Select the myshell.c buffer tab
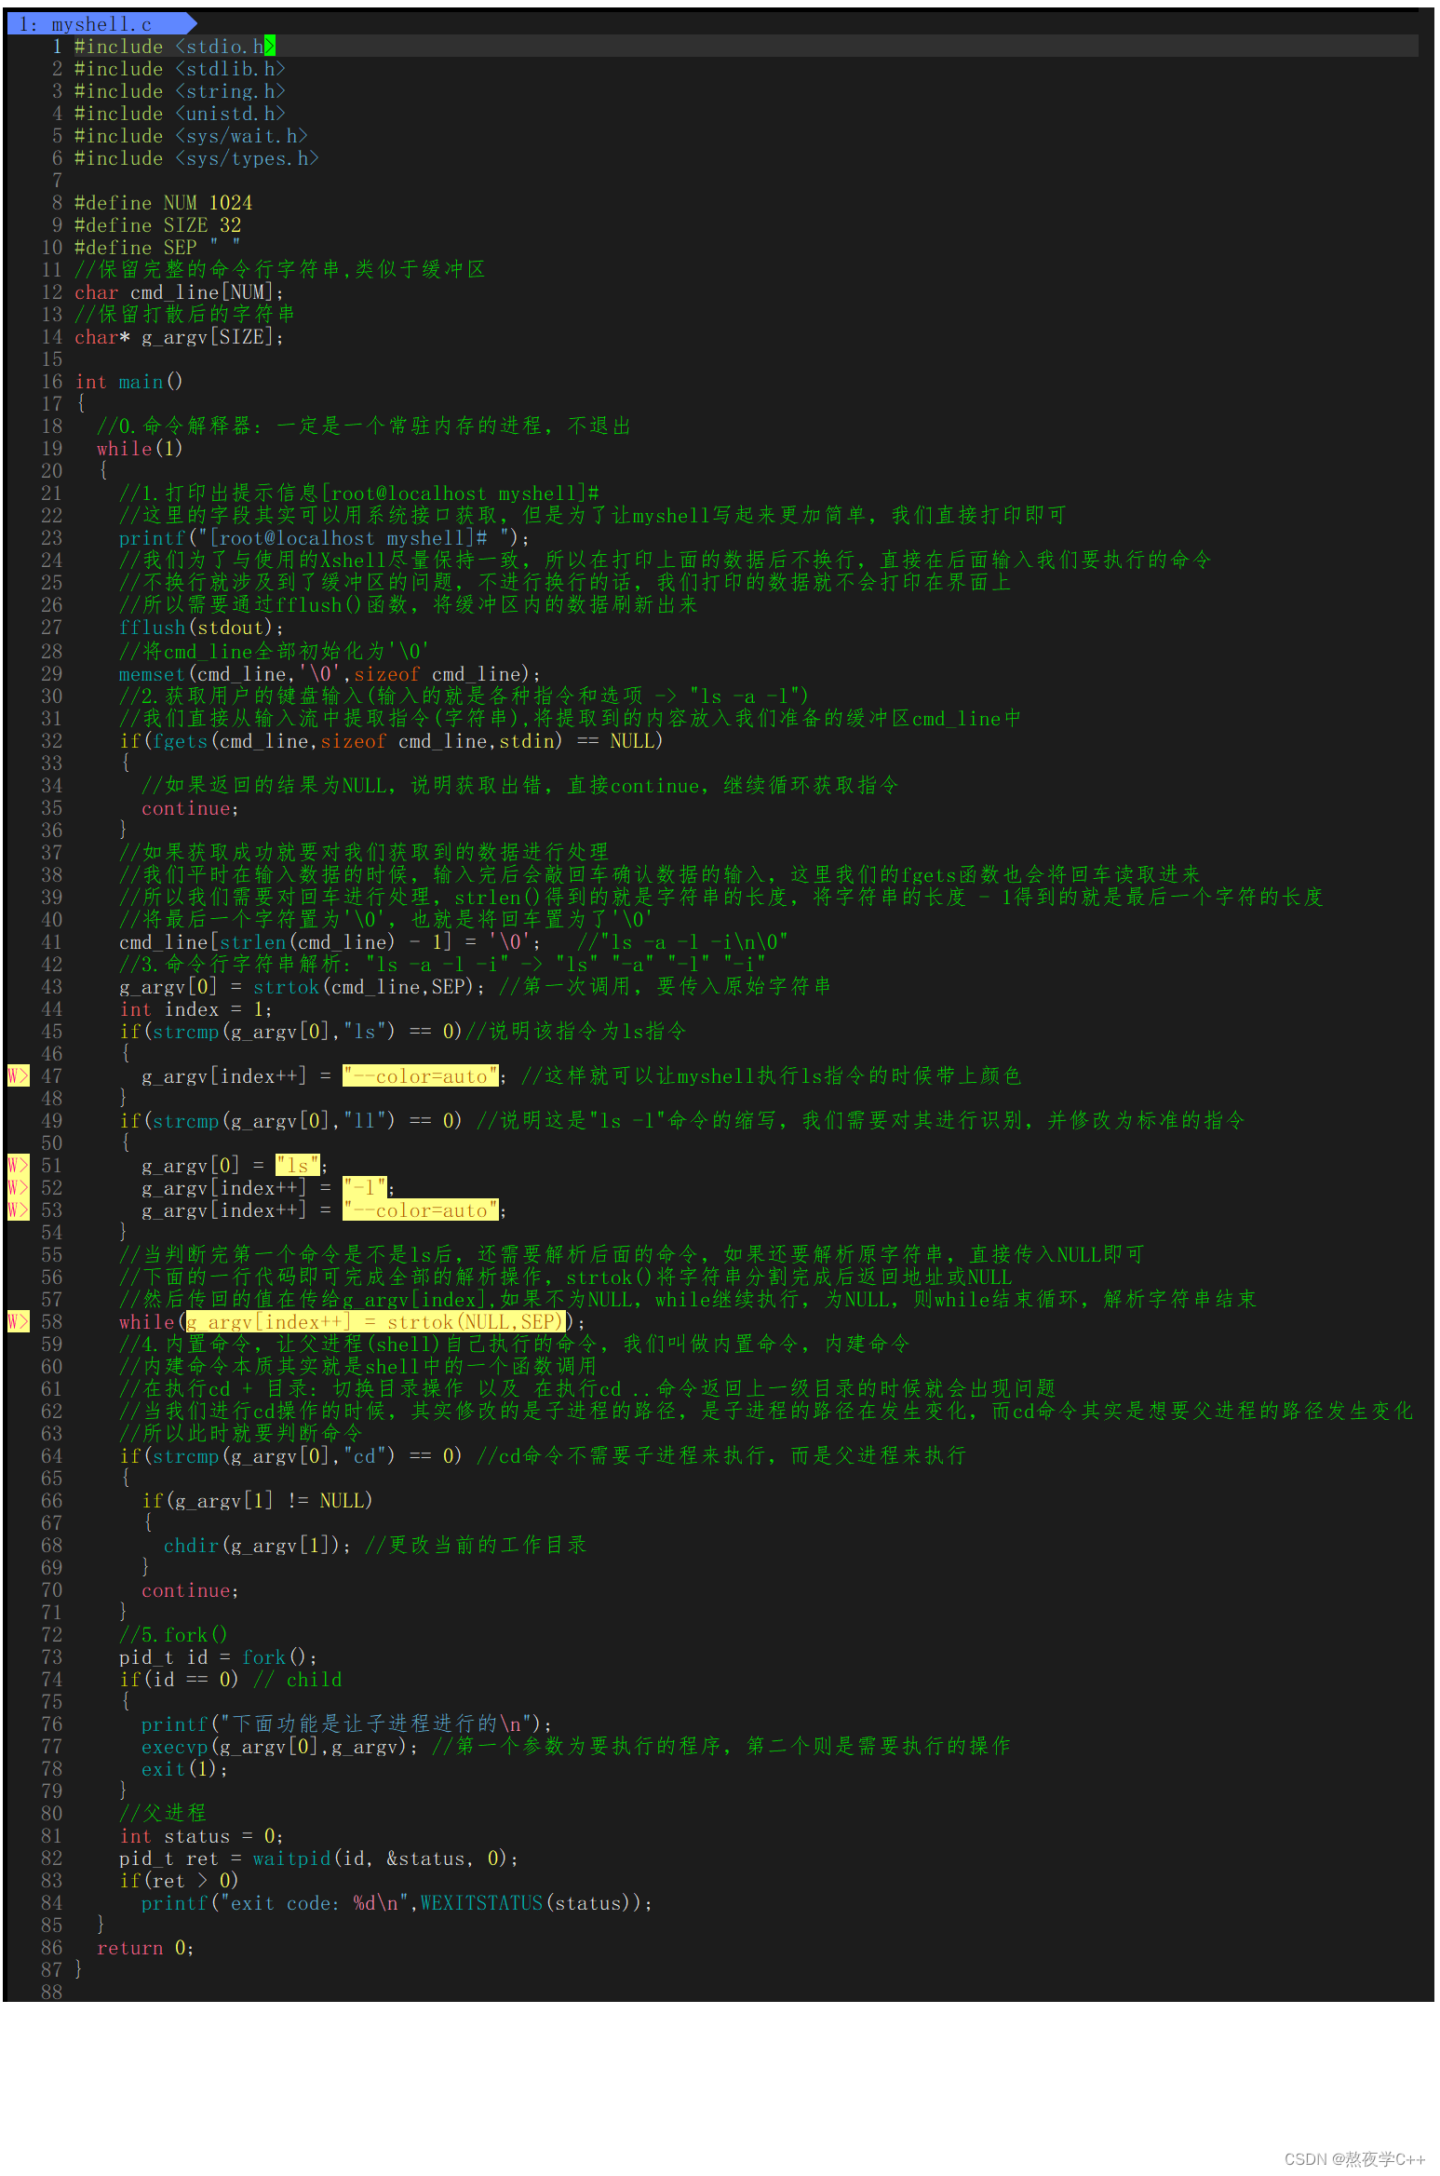Image resolution: width=1440 pixels, height=2176 pixels. point(97,24)
